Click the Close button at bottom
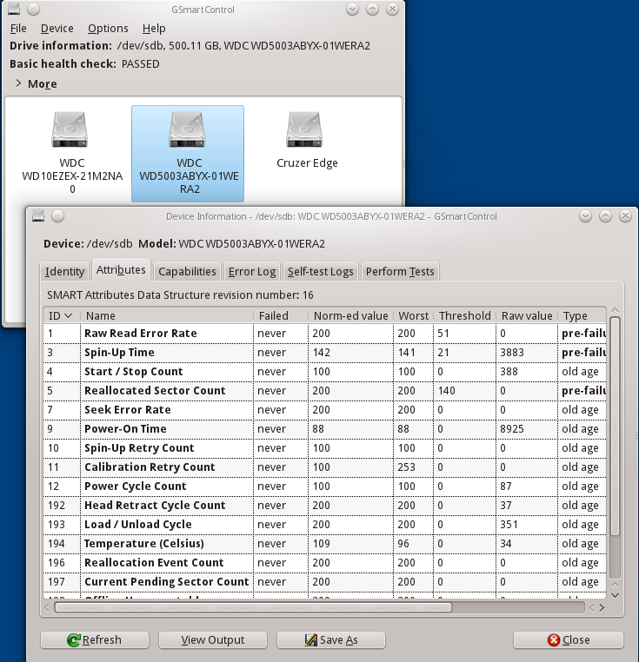 tap(569, 640)
